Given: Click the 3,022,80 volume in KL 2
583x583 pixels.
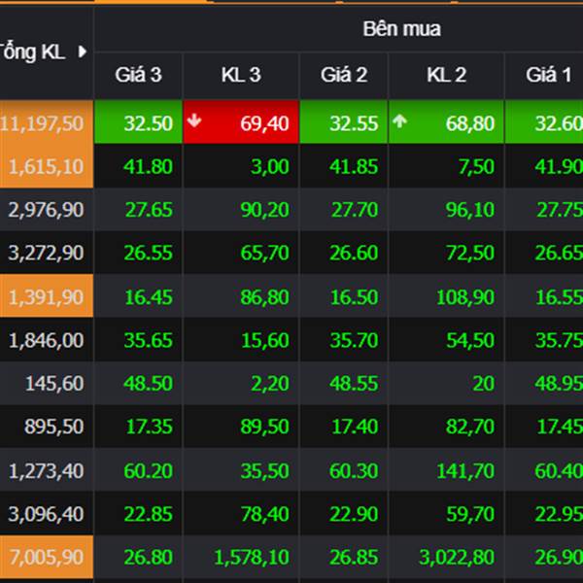Looking at the screenshot, I should pos(456,557).
